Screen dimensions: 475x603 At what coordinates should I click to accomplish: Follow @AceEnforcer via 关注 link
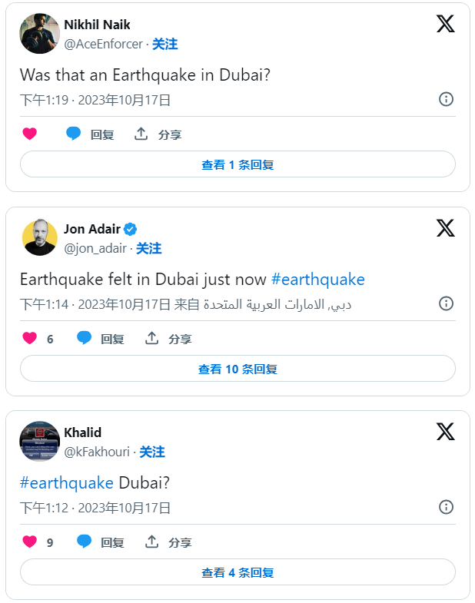164,45
